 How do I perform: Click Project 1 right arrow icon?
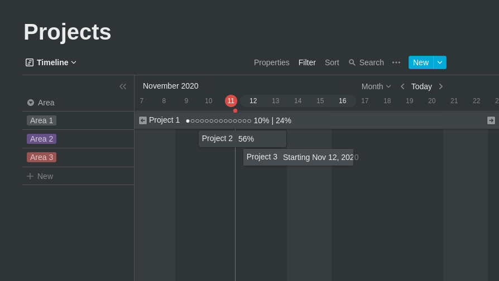(x=491, y=120)
